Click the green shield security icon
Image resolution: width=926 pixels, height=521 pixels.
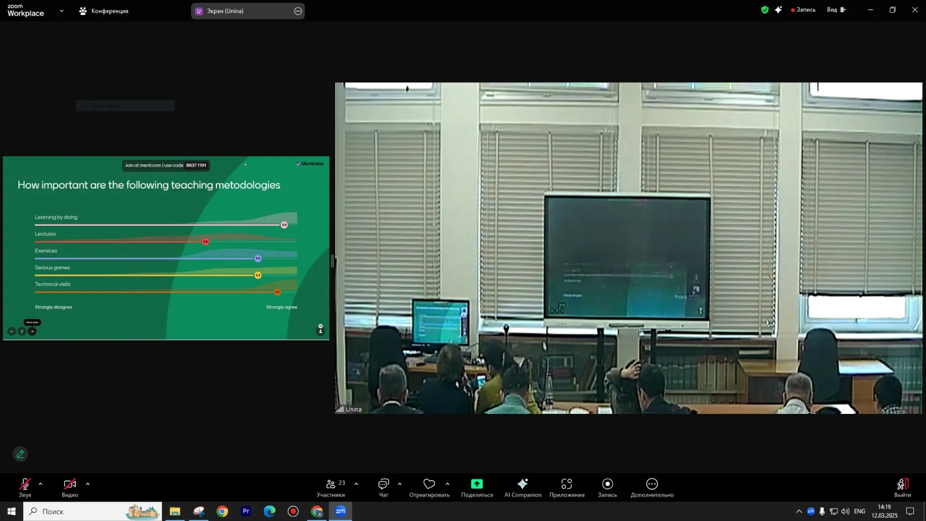(765, 10)
